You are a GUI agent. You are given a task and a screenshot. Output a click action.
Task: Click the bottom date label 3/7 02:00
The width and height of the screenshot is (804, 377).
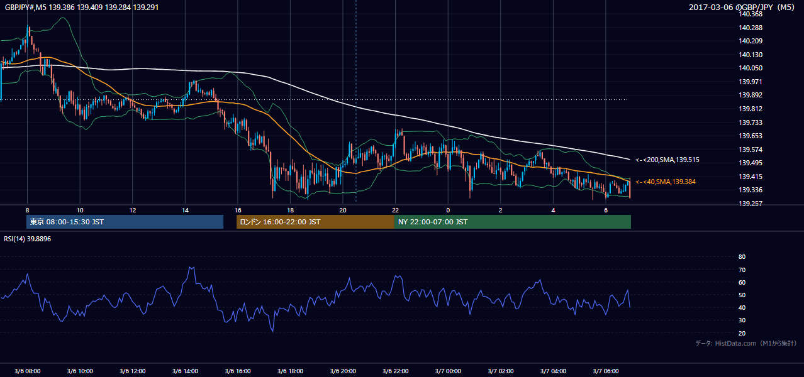[x=500, y=371]
